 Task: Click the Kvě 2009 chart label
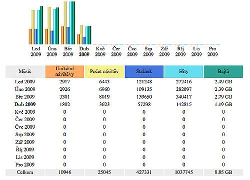100,51
